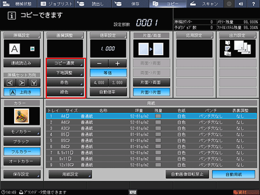
Task: Expand the 倍率設定 panel header
Action: (x=108, y=35)
